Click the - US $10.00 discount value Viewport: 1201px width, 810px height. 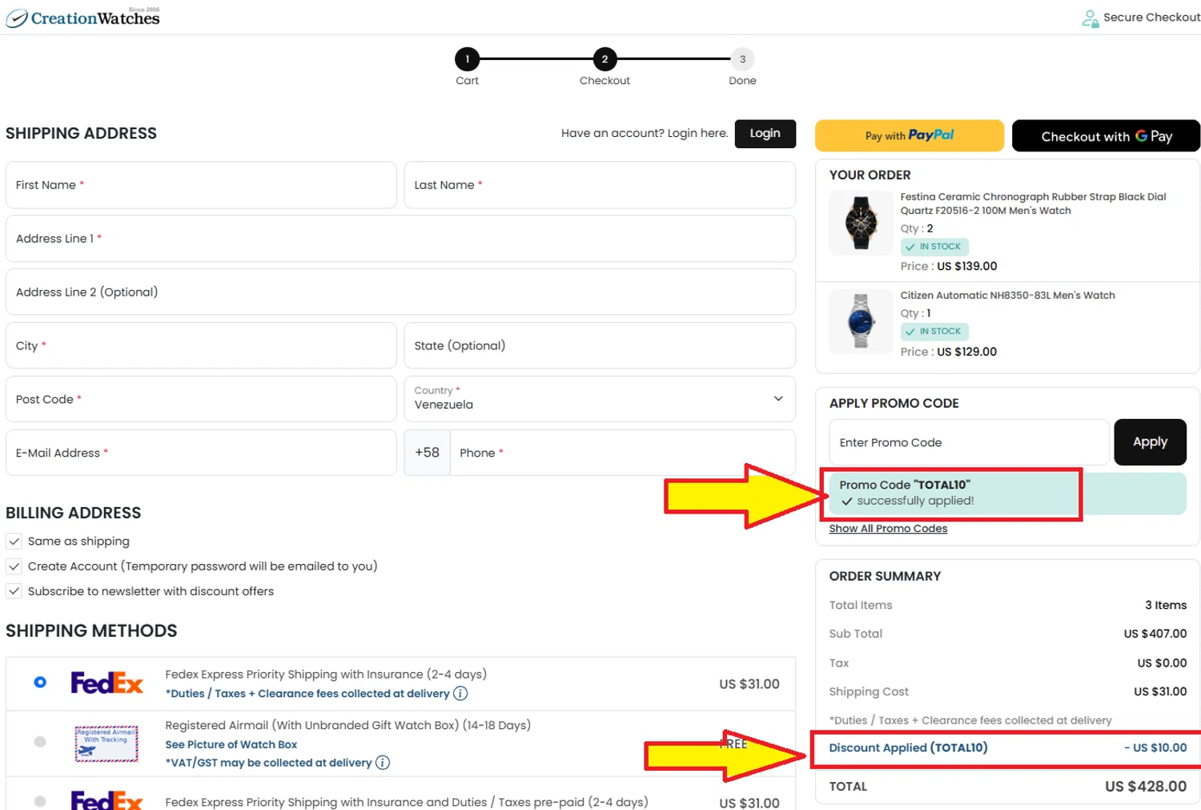click(x=1155, y=748)
